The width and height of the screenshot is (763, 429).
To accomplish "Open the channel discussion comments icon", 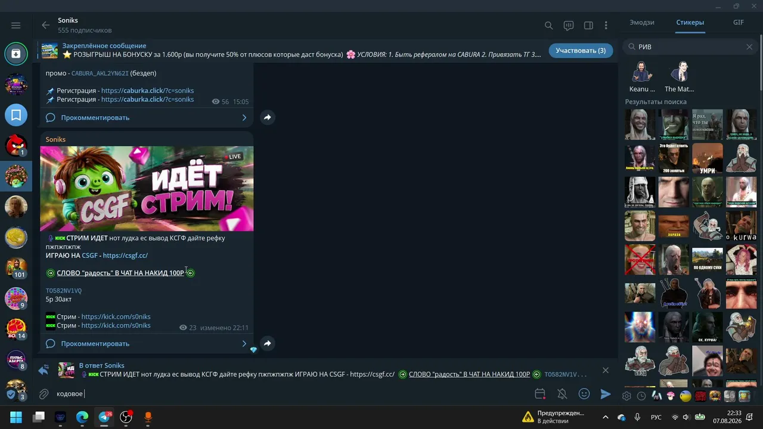I will [x=569, y=25].
